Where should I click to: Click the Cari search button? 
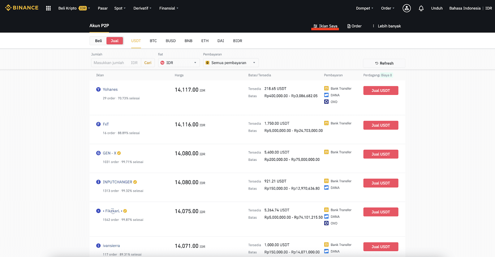148,63
